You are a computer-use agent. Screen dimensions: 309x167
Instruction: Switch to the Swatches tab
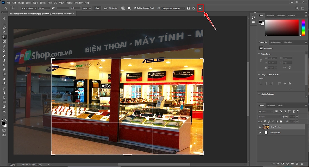[x=270, y=15]
